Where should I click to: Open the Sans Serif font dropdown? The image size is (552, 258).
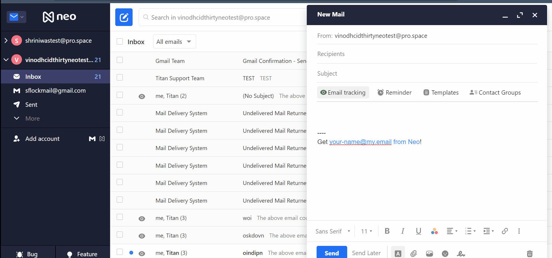tap(333, 231)
